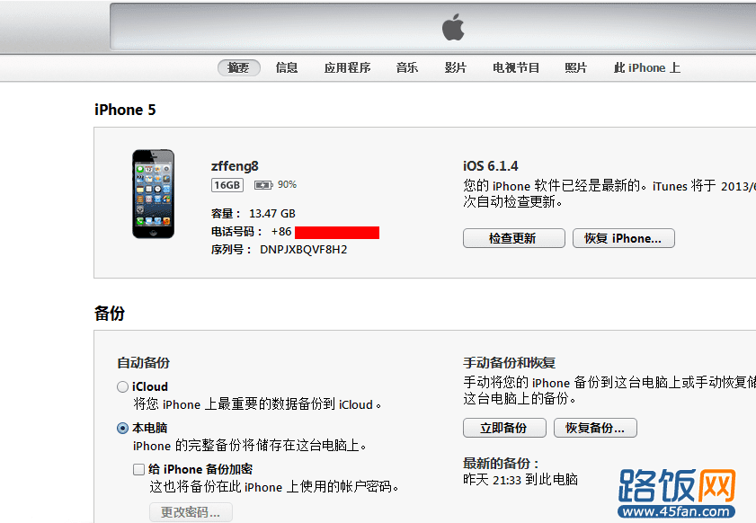This screenshot has width=756, height=523.
Task: Click the 检查更新 button
Action: [514, 238]
